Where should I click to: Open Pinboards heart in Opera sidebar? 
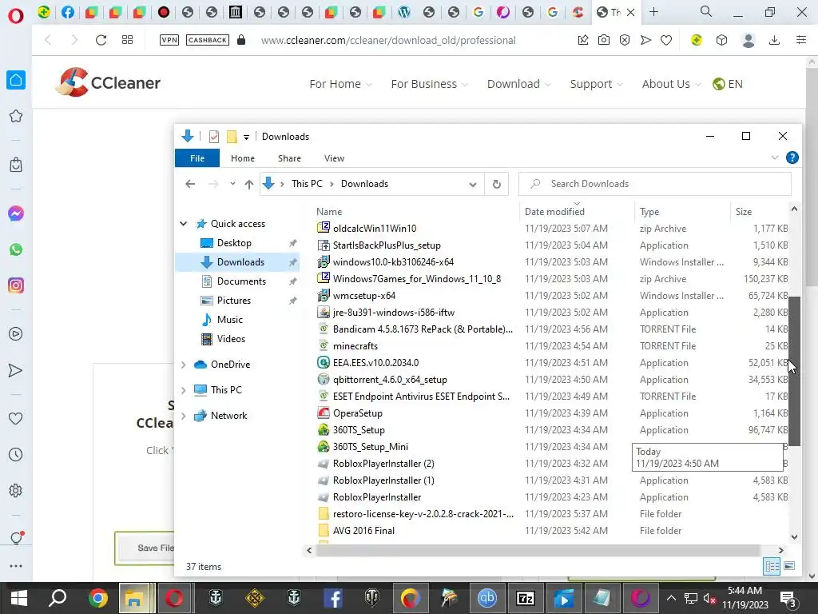pyautogui.click(x=16, y=418)
